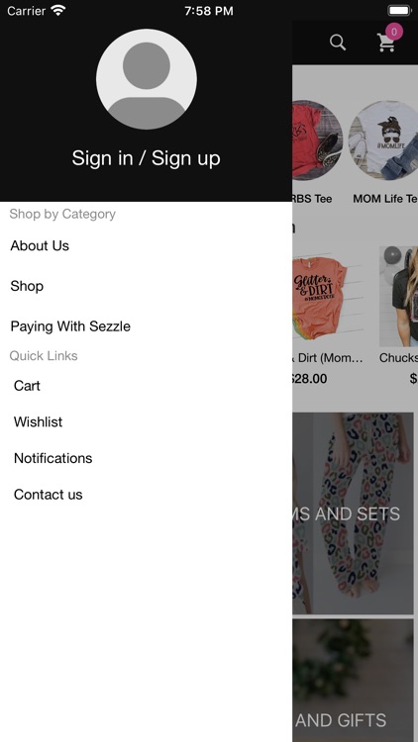This screenshot has width=418, height=742.
Task: Open the search magnifier icon
Action: point(338,43)
